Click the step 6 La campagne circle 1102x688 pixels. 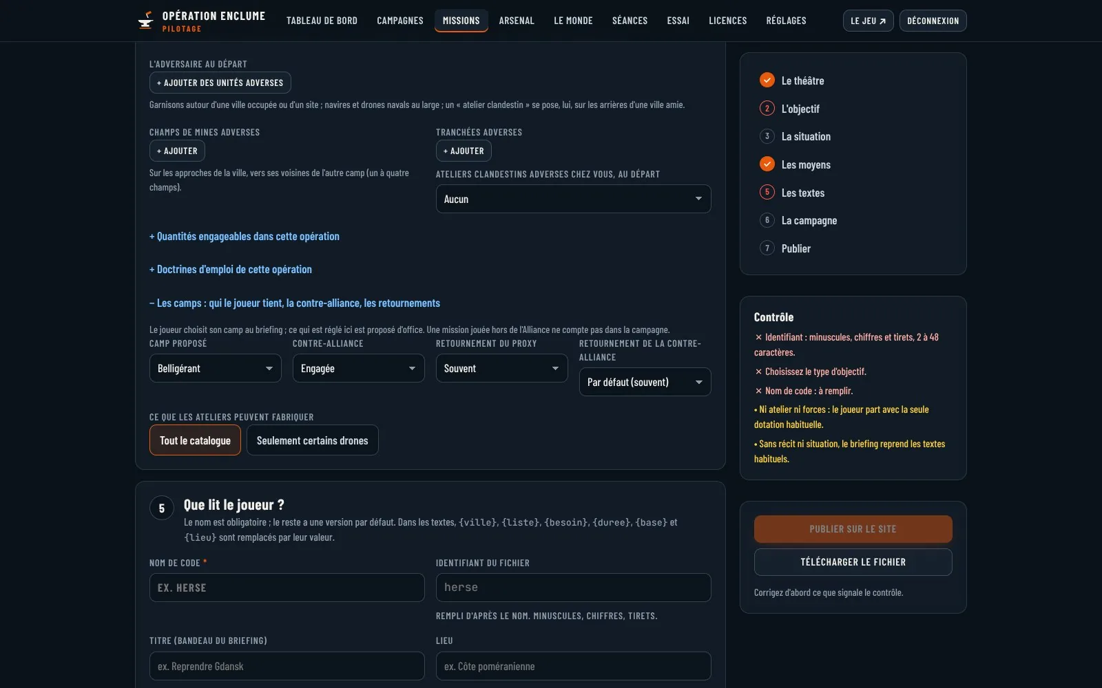click(x=767, y=220)
